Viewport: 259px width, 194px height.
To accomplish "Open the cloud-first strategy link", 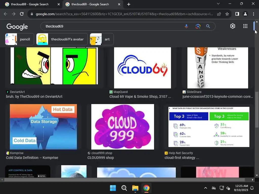I will (x=182, y=158).
